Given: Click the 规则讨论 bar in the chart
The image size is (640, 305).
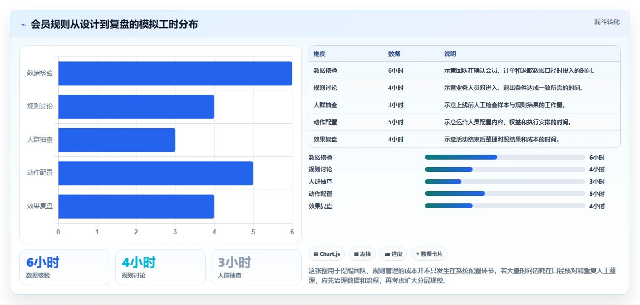Looking at the screenshot, I should pos(136,107).
